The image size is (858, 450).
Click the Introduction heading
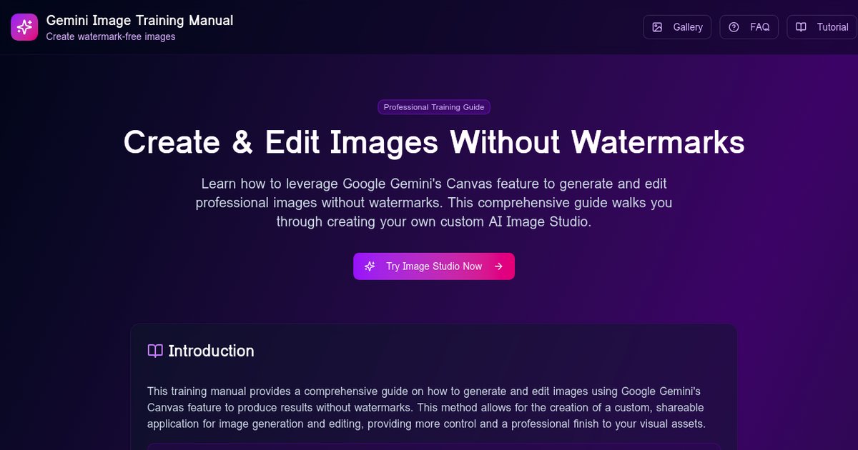pyautogui.click(x=211, y=351)
